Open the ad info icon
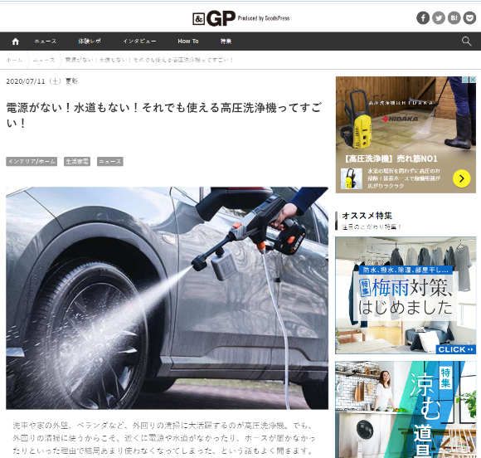Screen dimensions: 481x458 pyautogui.click(x=465, y=80)
